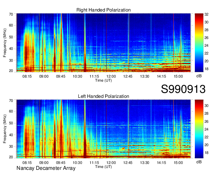Click "Frequency (MHz)" label of Left Handed plot

[5, 129]
